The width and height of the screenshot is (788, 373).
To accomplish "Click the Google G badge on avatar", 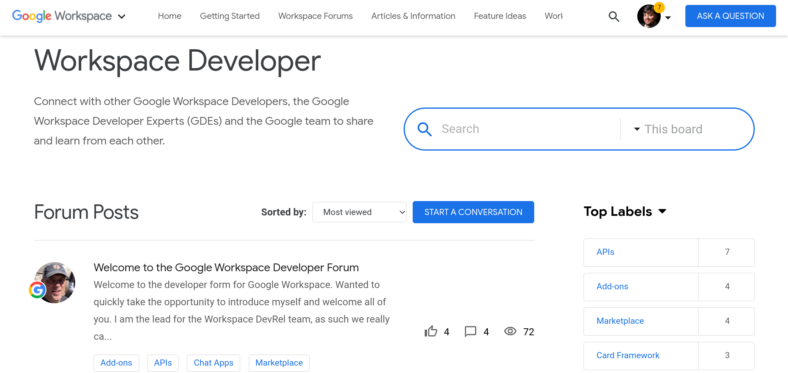I will coord(37,290).
